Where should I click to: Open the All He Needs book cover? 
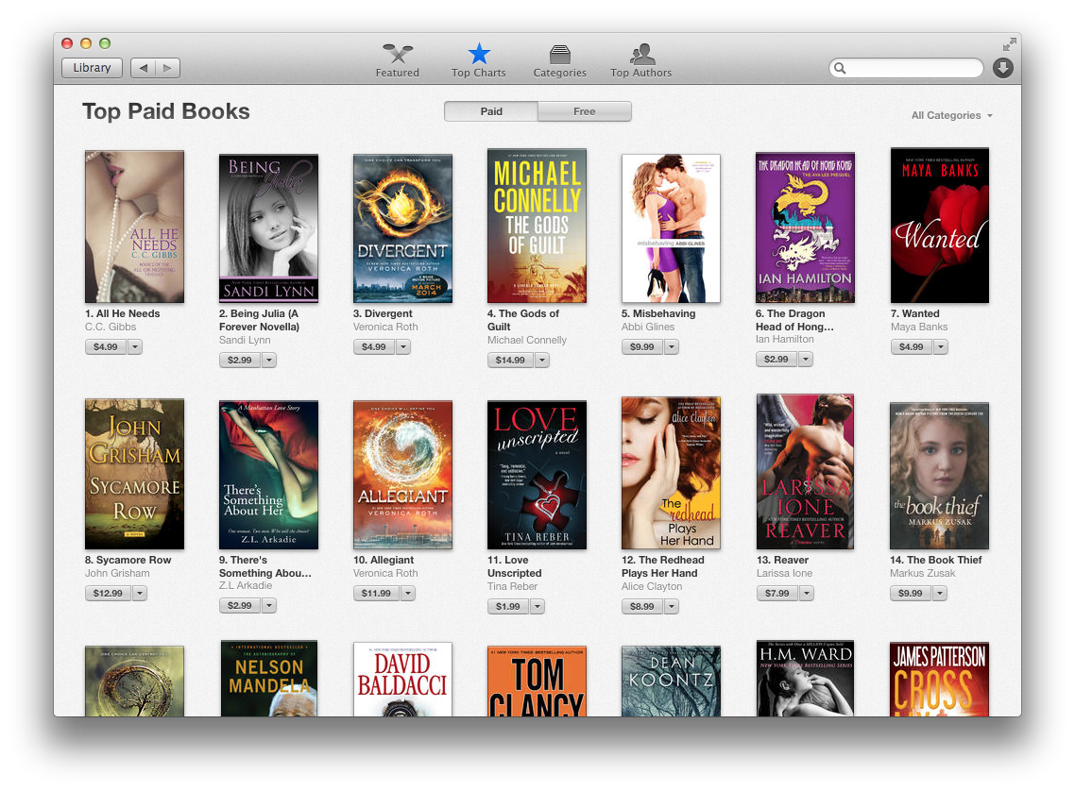(134, 227)
